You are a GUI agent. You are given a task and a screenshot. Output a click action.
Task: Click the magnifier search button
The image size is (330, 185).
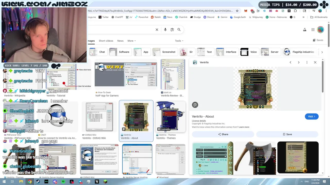[x=179, y=30]
